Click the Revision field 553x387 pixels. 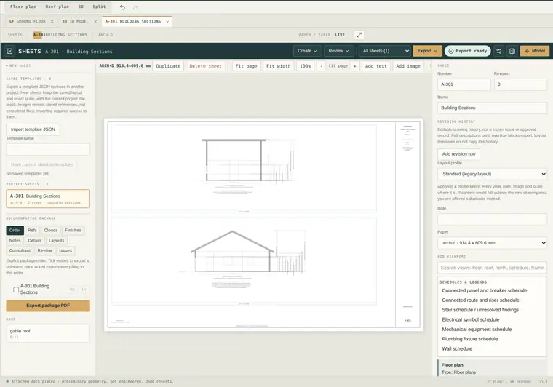pos(520,84)
